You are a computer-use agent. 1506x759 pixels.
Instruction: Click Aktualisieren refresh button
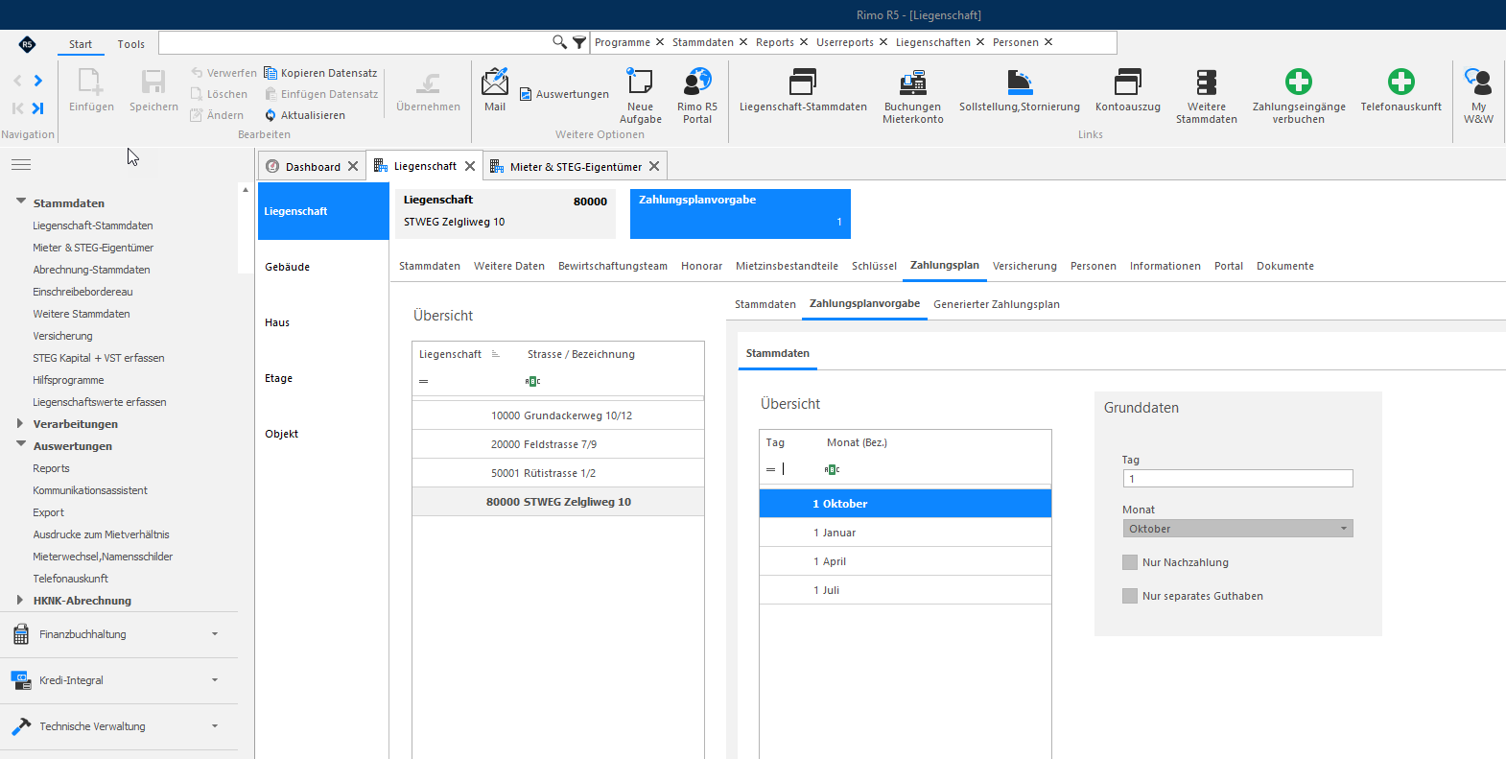coord(305,115)
